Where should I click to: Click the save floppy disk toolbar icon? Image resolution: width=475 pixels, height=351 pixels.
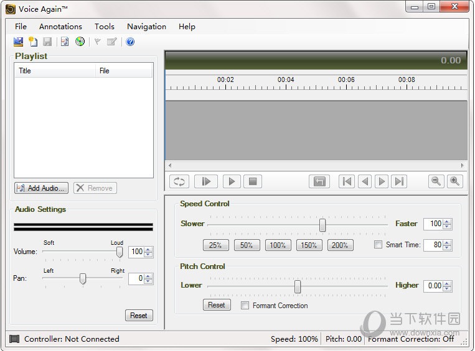click(x=47, y=42)
